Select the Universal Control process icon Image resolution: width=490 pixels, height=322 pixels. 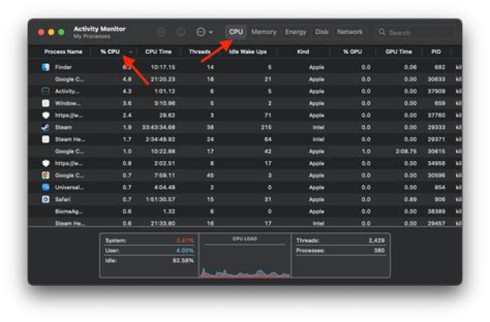(x=46, y=187)
